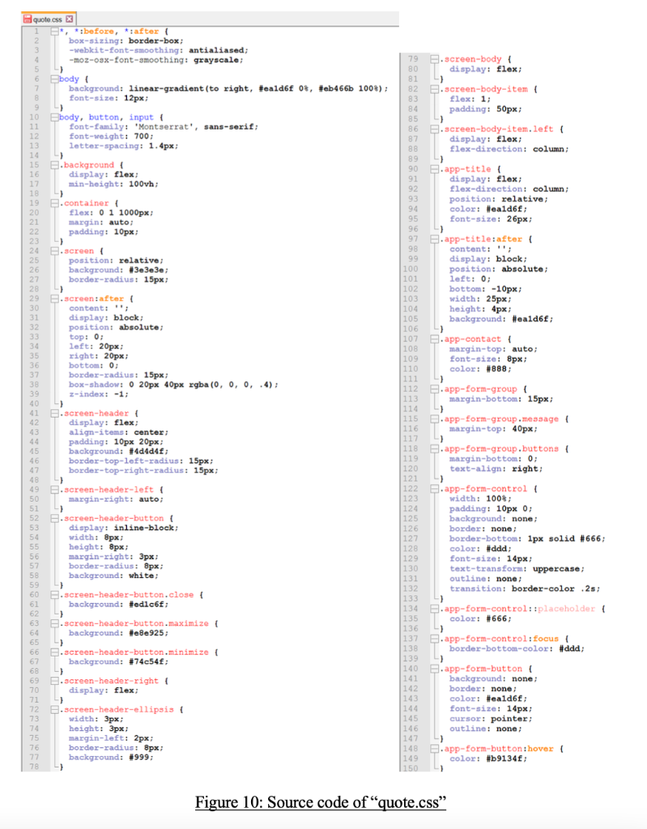Collapse the .screen rule fold at line 24
Screen dimensions: 647x829
pyautogui.click(x=54, y=251)
